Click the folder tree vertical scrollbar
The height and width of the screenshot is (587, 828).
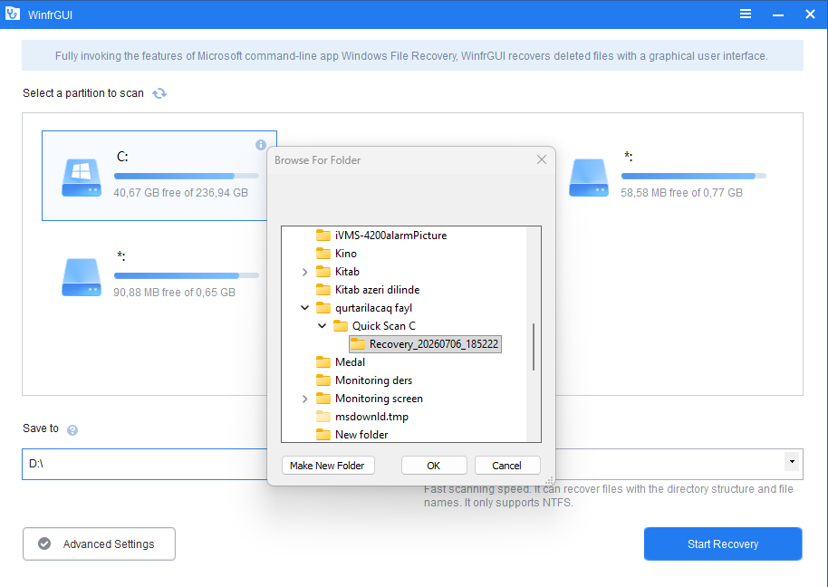534,347
